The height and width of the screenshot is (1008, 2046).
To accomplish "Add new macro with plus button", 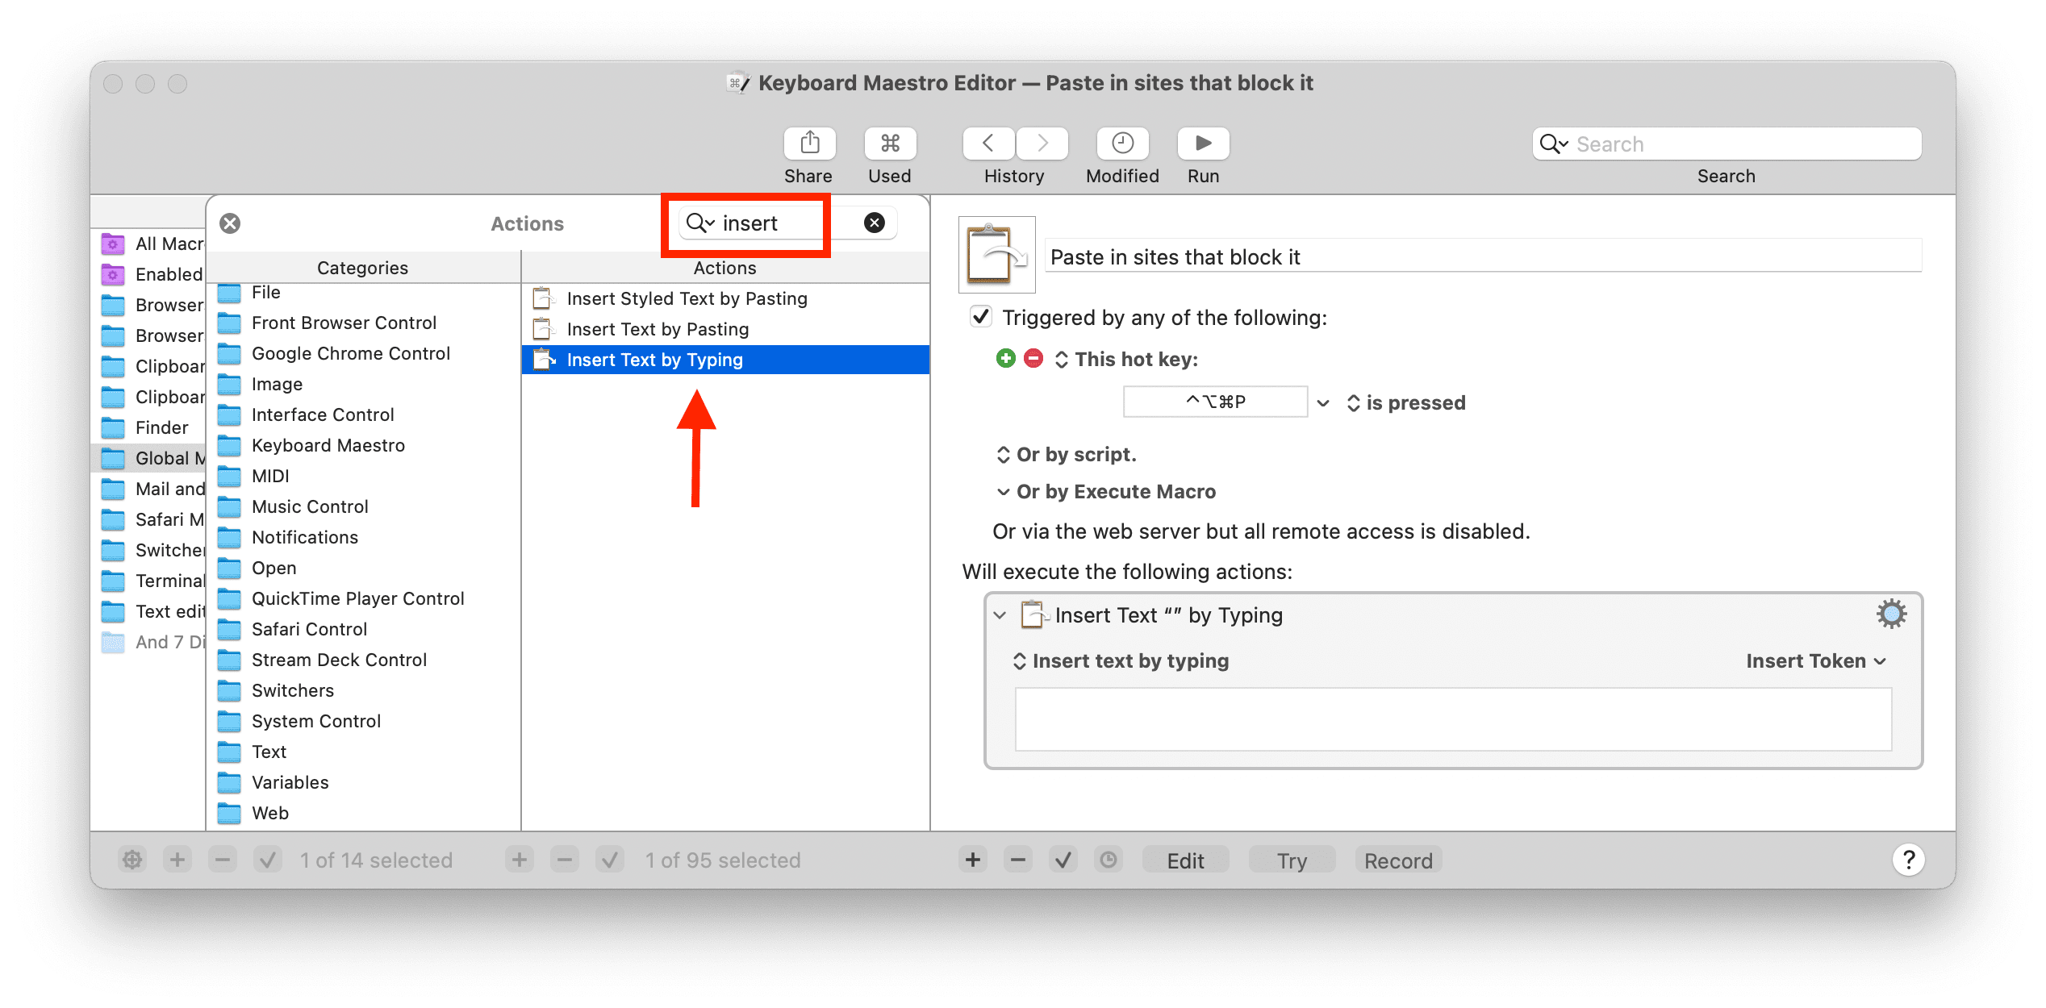I will click(520, 860).
